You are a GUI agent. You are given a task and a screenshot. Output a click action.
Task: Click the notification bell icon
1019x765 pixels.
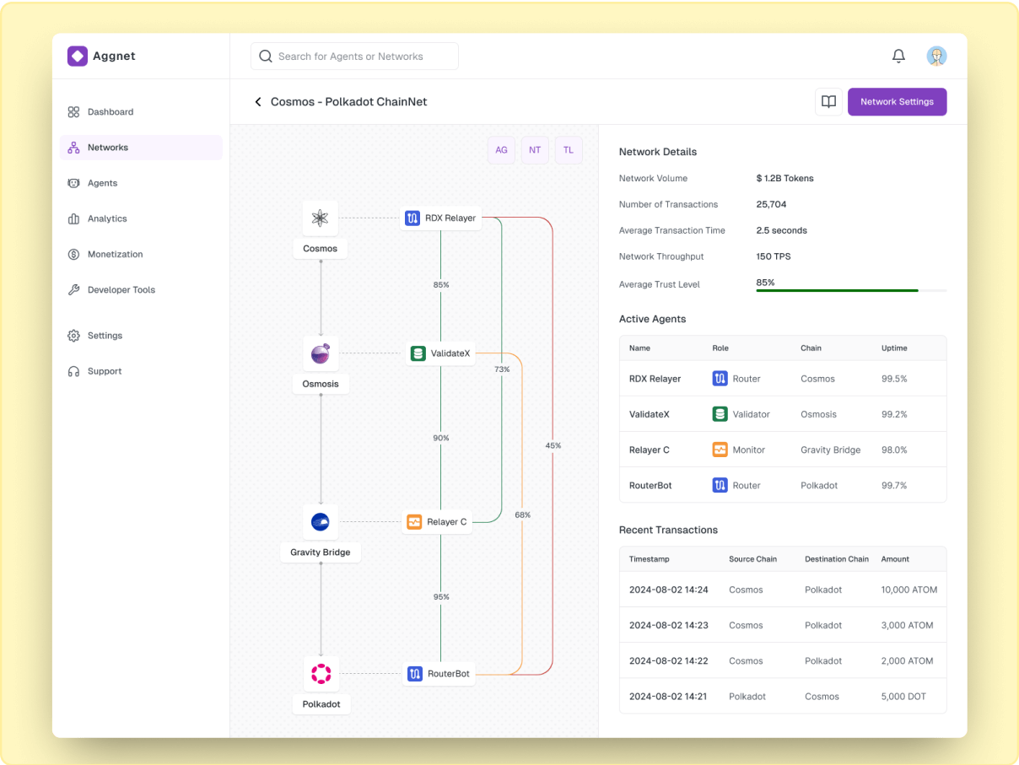coord(898,57)
